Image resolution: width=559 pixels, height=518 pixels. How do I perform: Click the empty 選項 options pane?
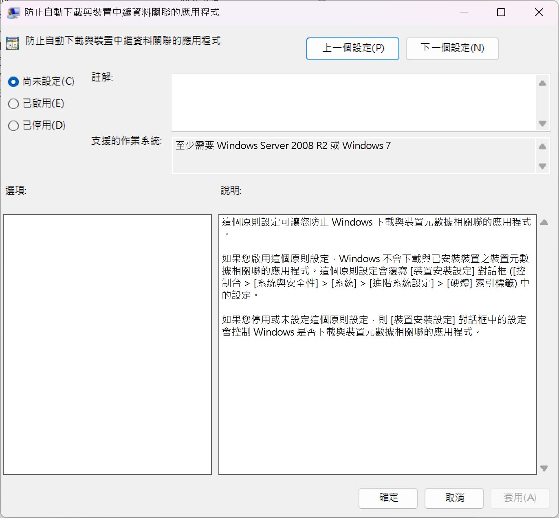[108, 345]
